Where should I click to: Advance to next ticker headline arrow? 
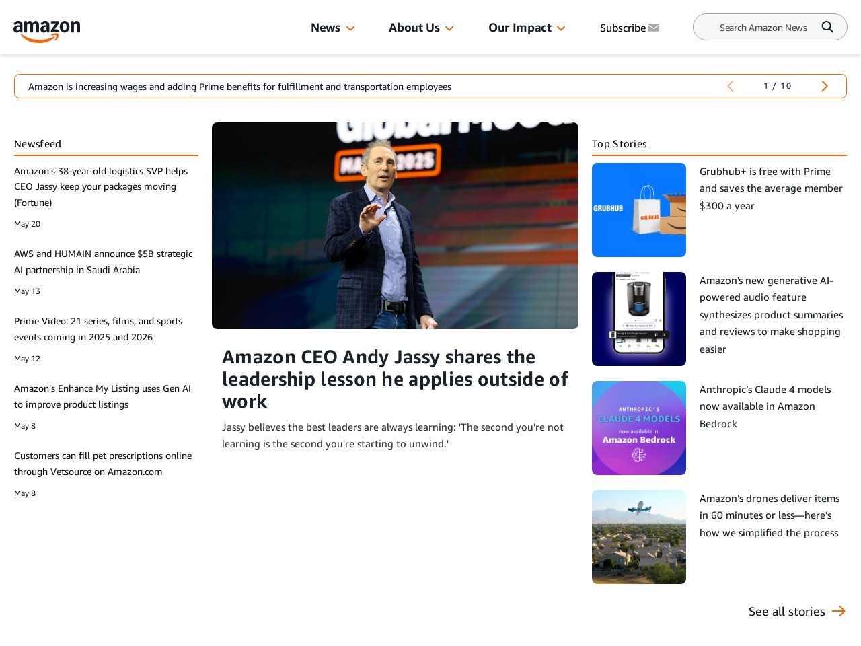point(825,86)
